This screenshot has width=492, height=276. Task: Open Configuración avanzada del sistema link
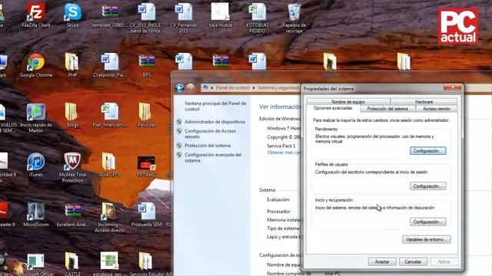(x=213, y=157)
